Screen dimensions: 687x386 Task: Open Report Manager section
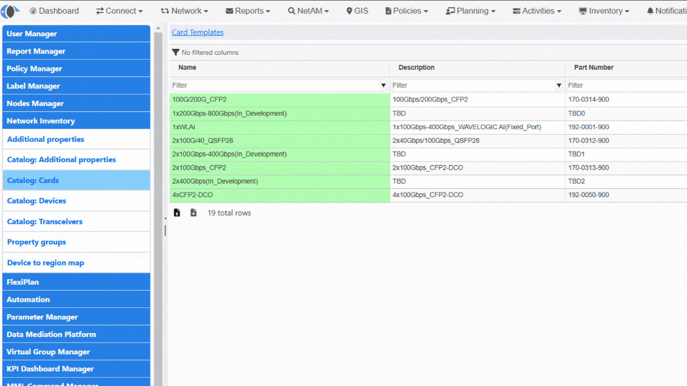click(76, 51)
